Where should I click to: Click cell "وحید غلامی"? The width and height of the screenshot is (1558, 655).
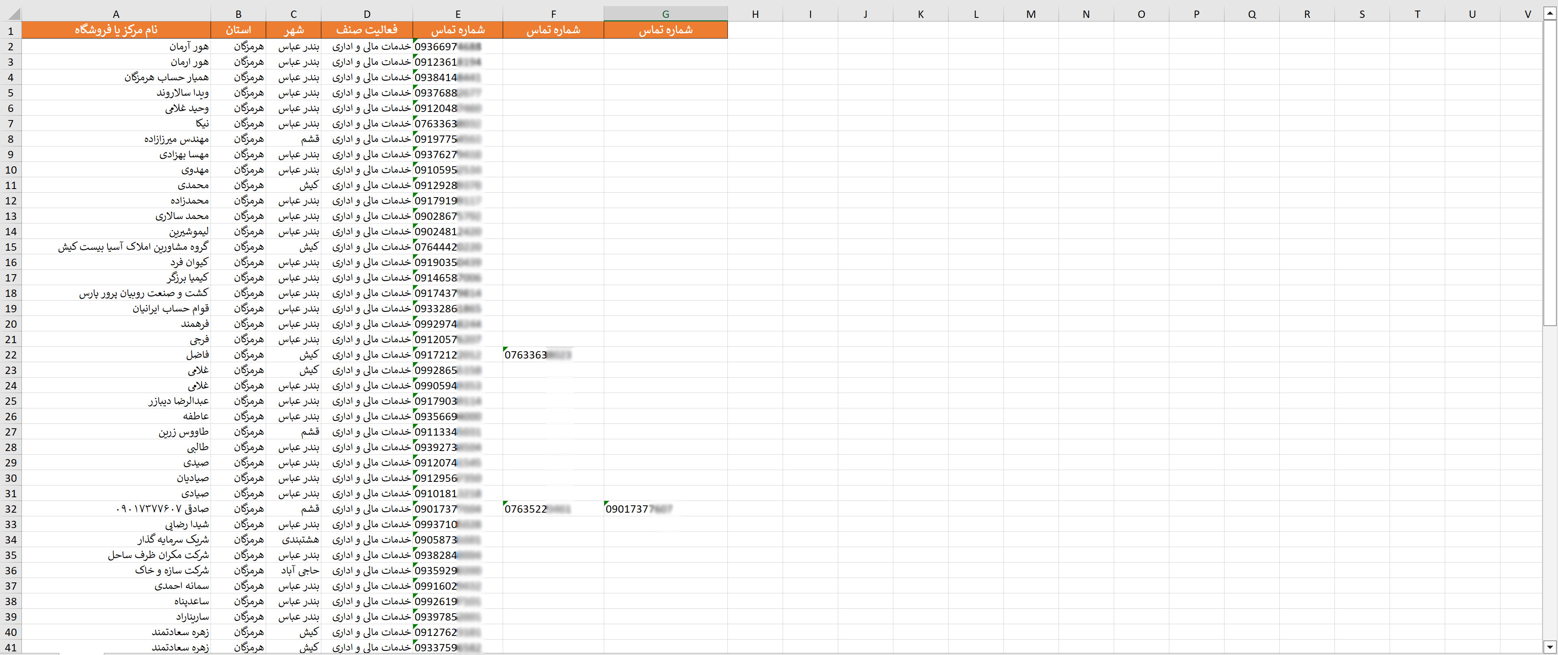click(116, 108)
